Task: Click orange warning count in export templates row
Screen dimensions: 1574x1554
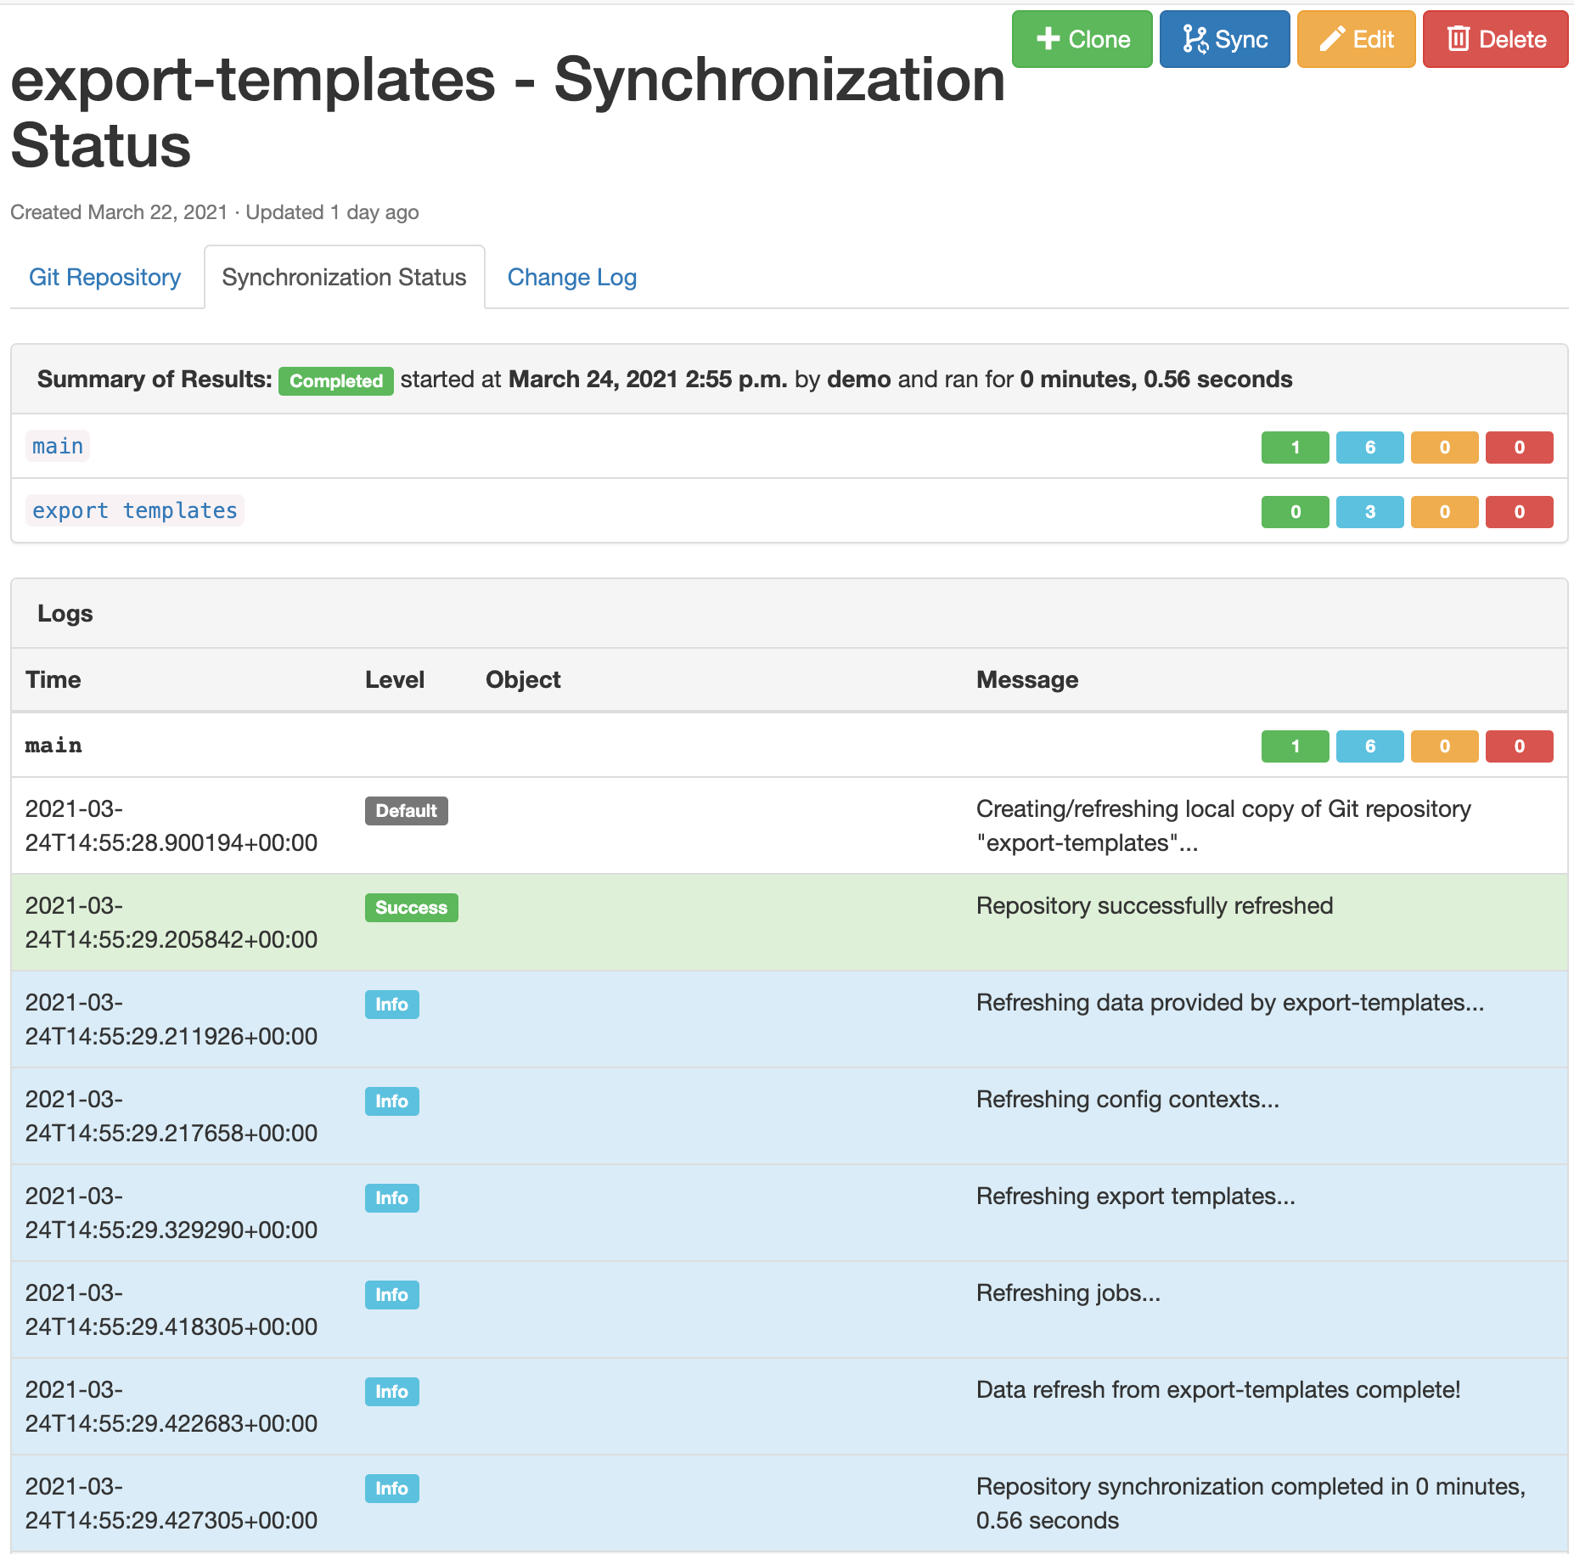Action: 1445,512
